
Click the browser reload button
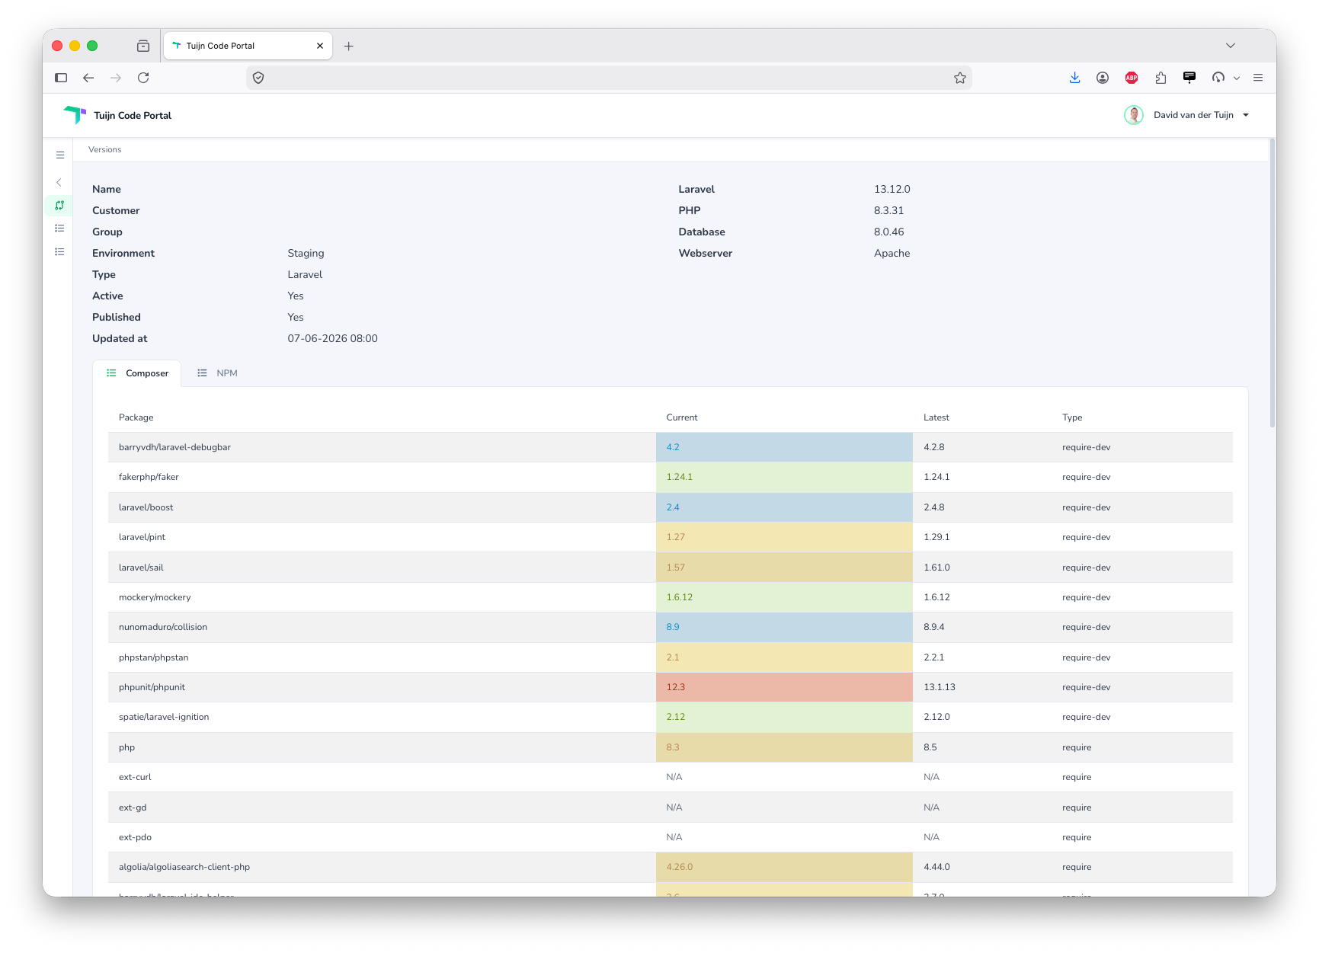tap(143, 78)
